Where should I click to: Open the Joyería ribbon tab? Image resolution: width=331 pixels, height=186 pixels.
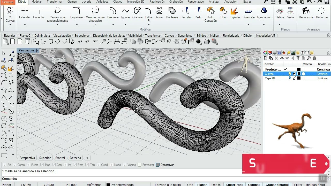pos(87,2)
